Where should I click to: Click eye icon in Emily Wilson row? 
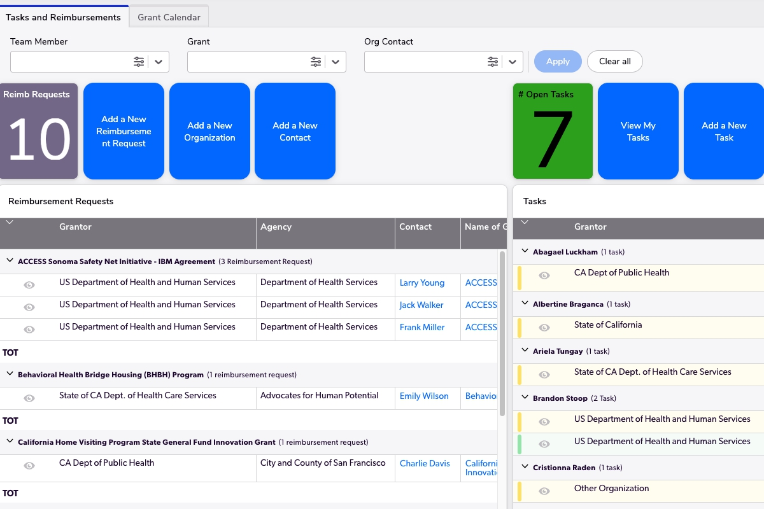pyautogui.click(x=29, y=398)
